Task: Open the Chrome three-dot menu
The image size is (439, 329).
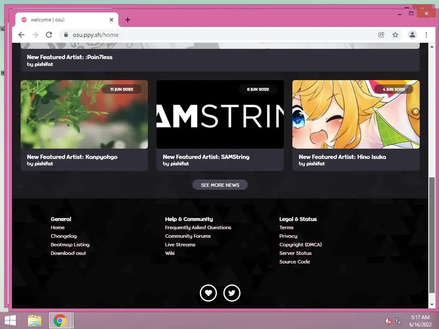Action: (x=426, y=35)
